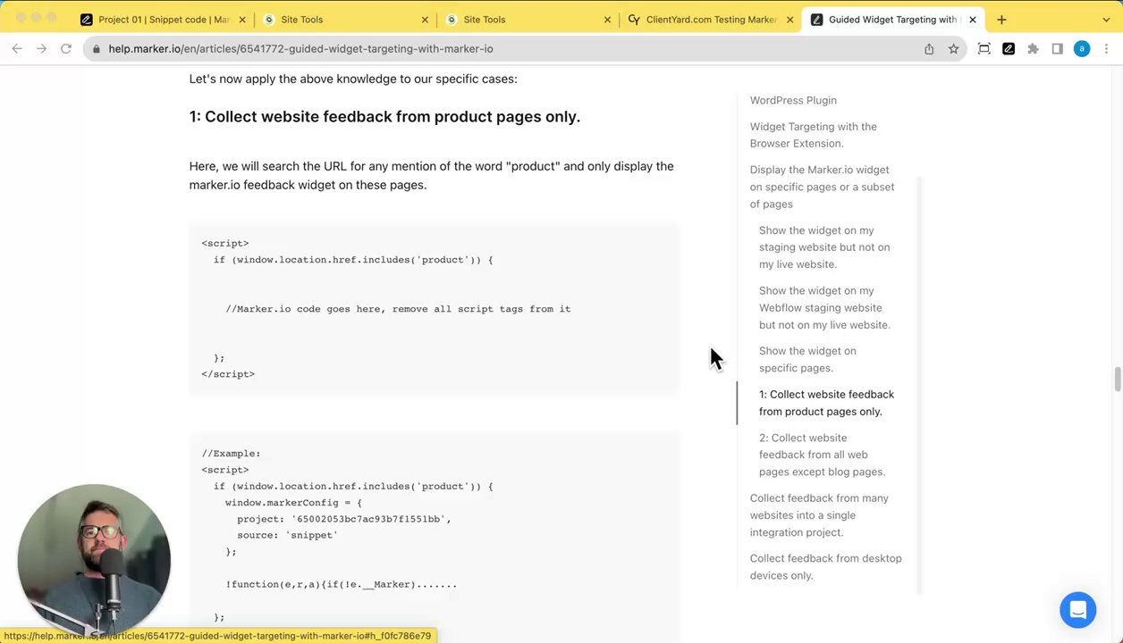Open the Chrome Extensions puzzle icon
The image size is (1123, 643).
pyautogui.click(x=1033, y=49)
